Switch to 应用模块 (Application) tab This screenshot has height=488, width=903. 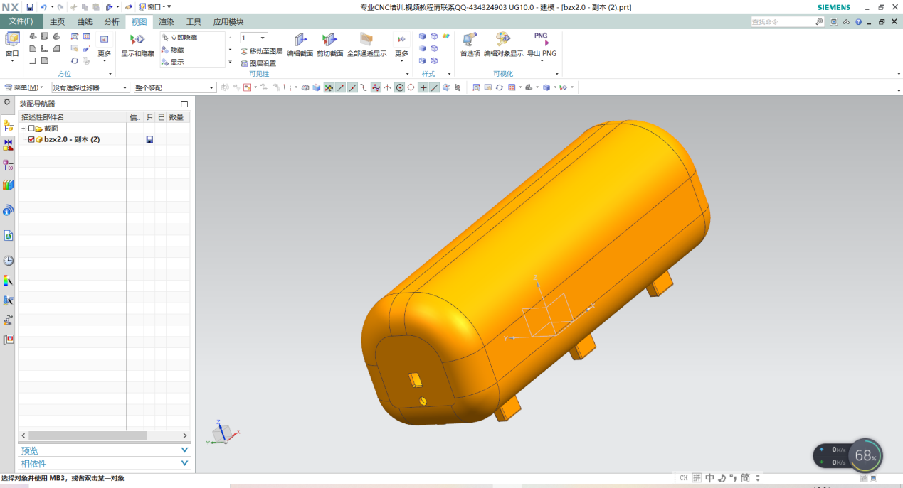click(228, 22)
